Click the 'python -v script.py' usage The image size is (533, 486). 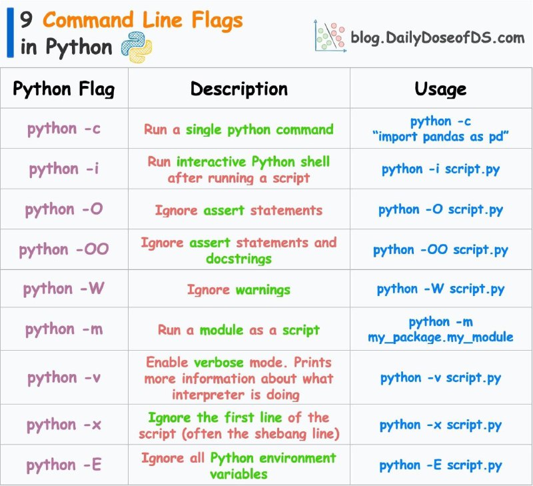tap(440, 378)
